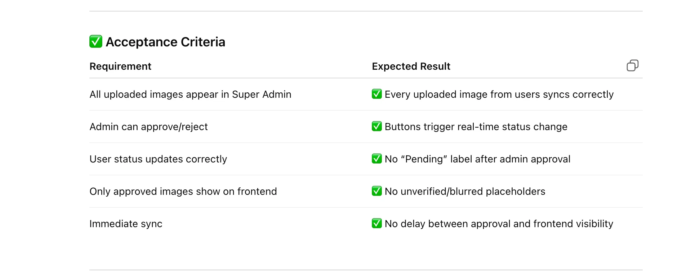The image size is (691, 271).
Task: Click the "Admin can approve/reject" cell
Action: (x=148, y=127)
